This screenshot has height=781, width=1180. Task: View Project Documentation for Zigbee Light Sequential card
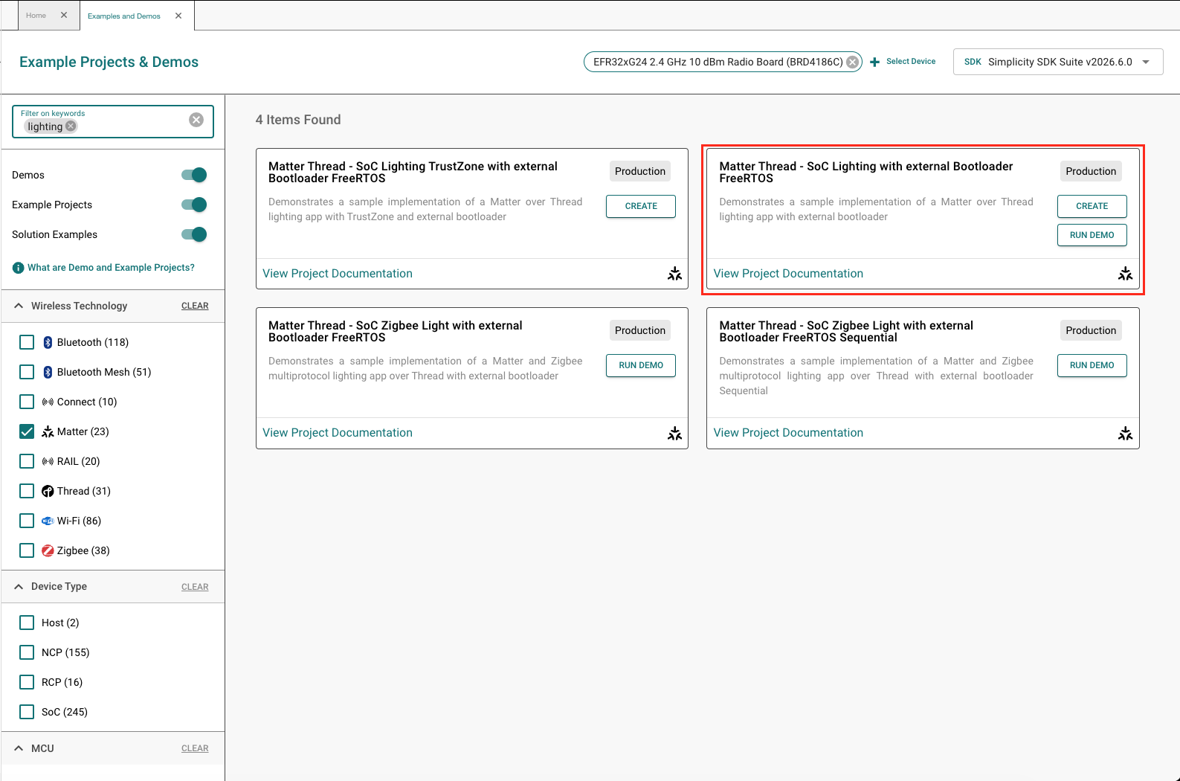tap(788, 433)
